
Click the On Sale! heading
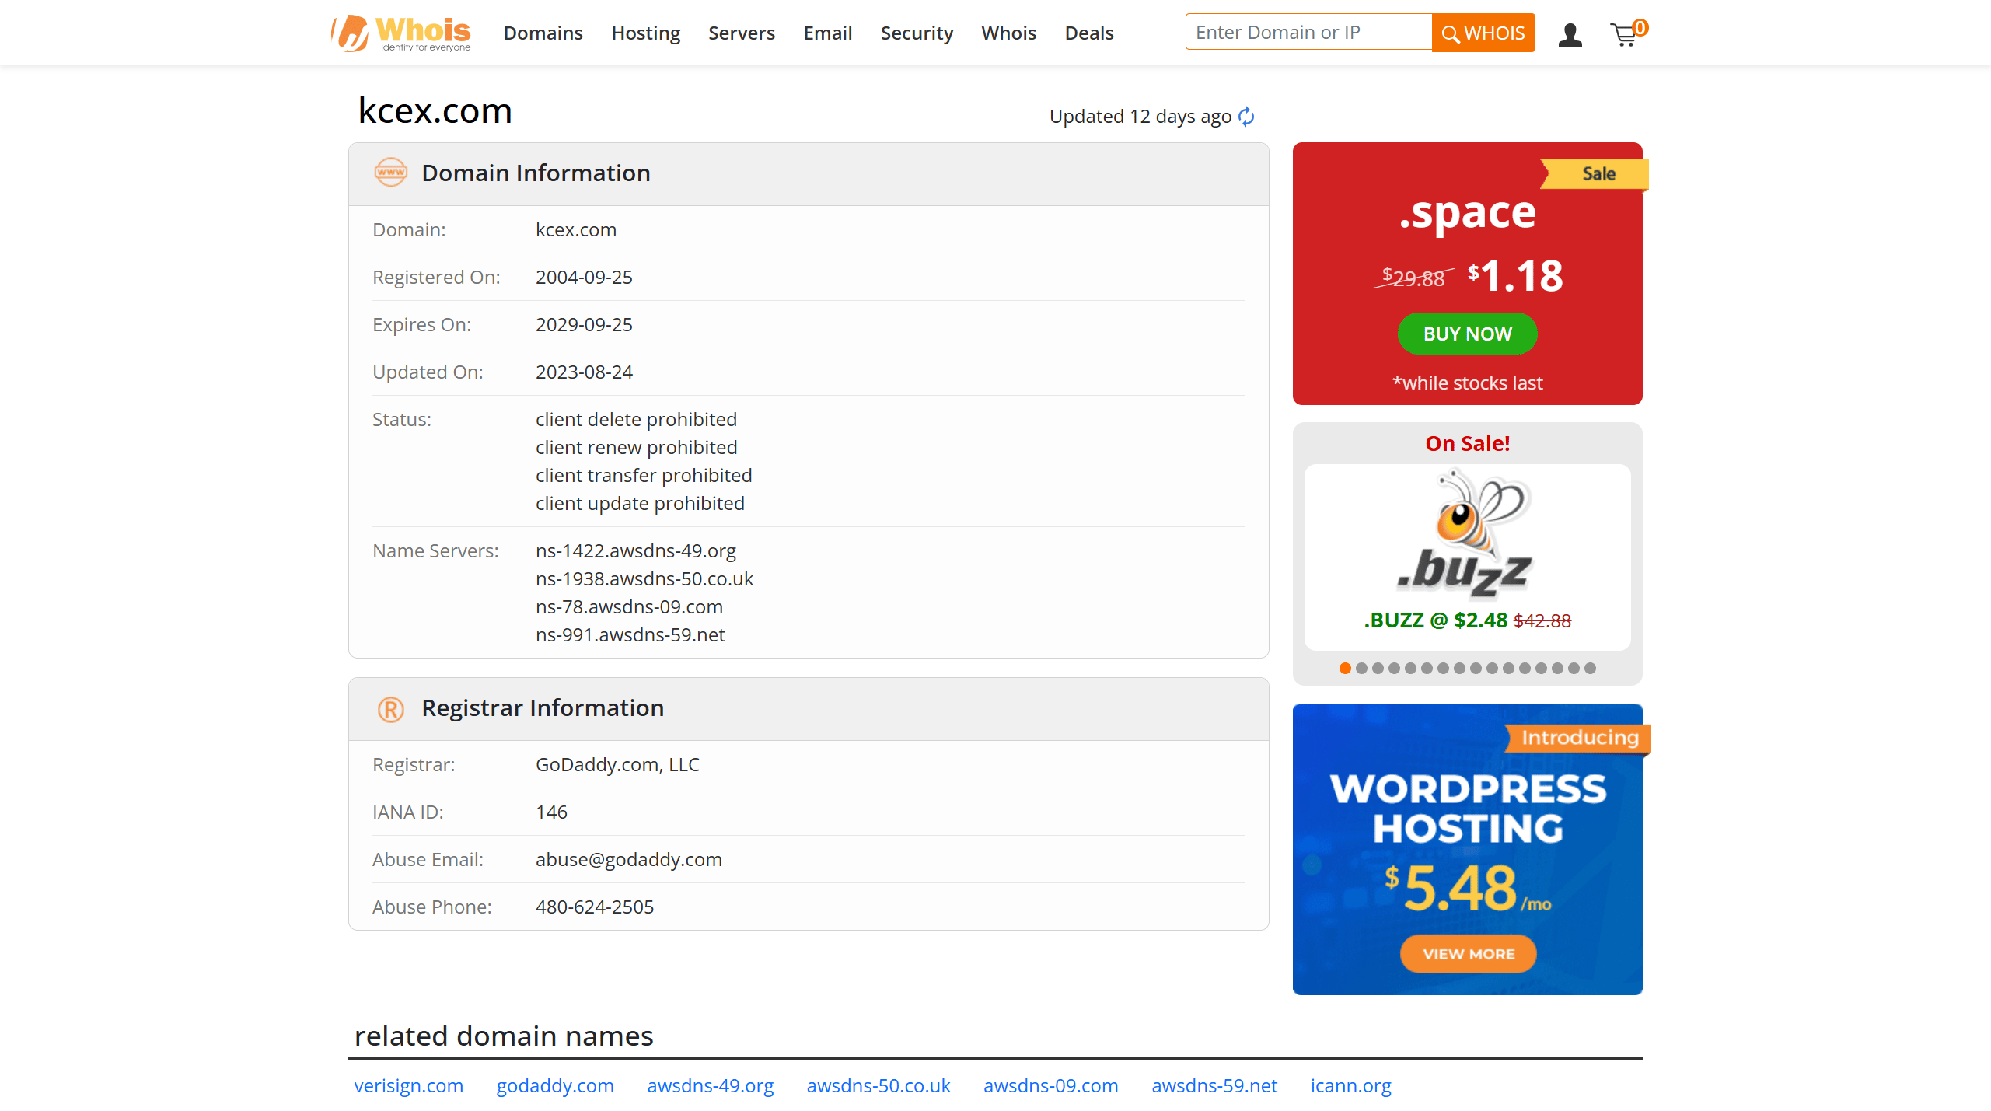point(1467,443)
